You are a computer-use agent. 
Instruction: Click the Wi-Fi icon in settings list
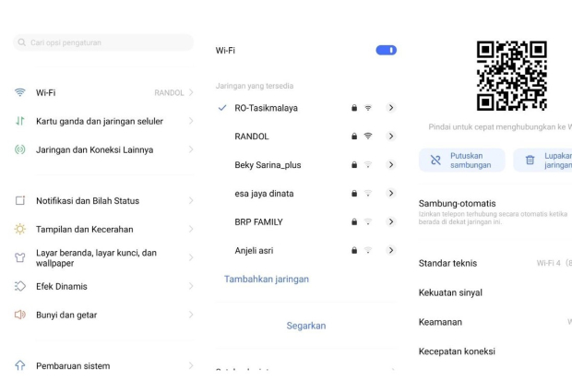click(x=20, y=93)
